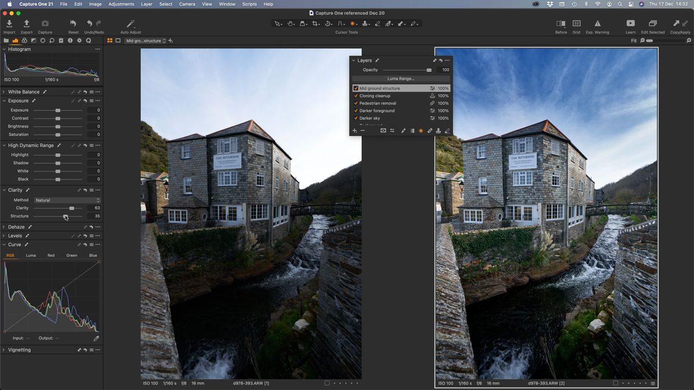
Task: Open the Lens correction tool tab
Action: [x=43, y=40]
